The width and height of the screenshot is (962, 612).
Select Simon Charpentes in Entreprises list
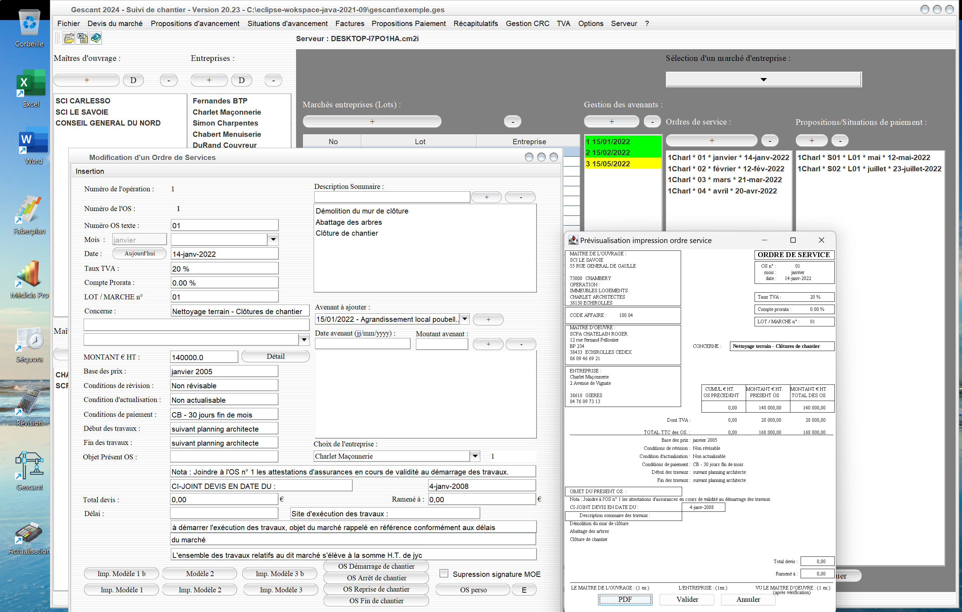225,123
